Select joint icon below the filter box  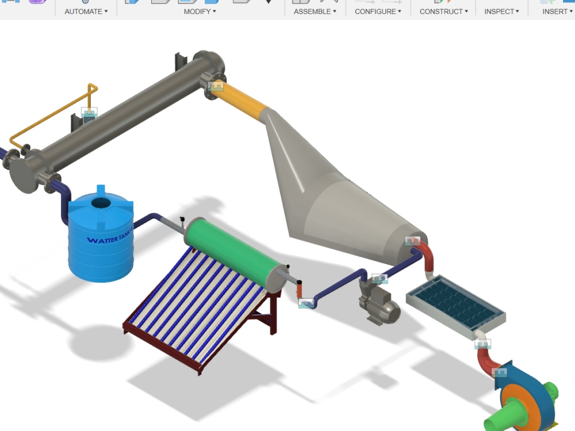pos(482,344)
